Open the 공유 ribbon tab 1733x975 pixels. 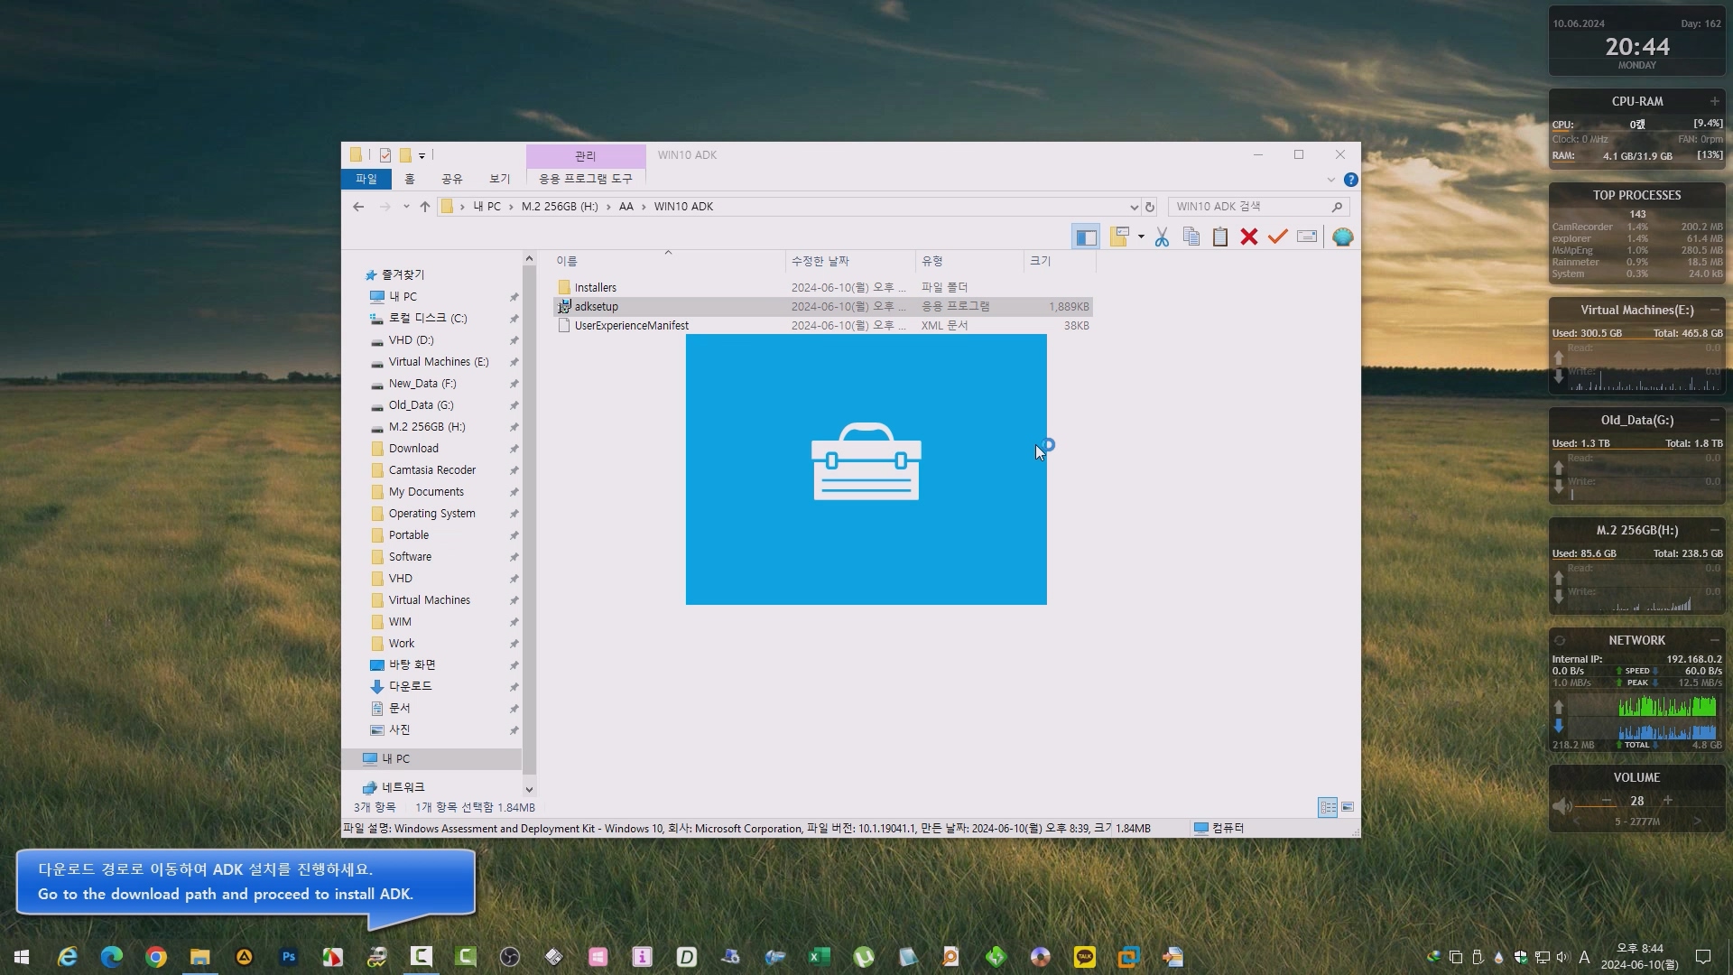(452, 179)
